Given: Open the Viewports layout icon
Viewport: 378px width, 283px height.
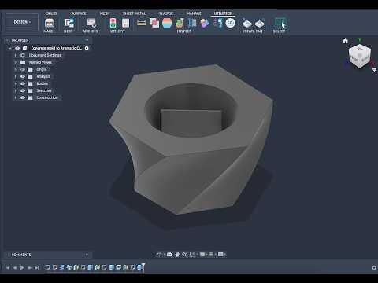Looking at the screenshot, I should (220, 254).
